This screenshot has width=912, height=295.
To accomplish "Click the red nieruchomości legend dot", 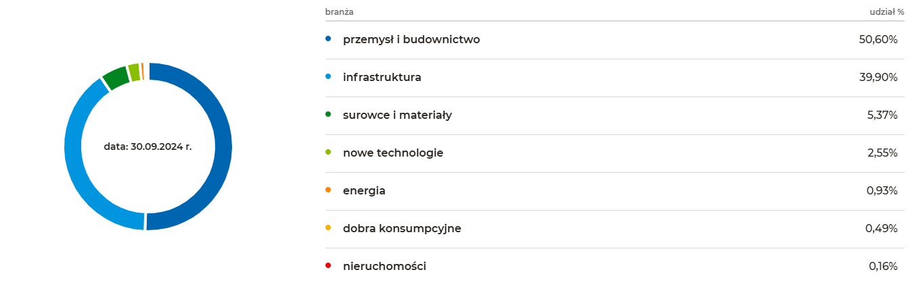I will [328, 266].
